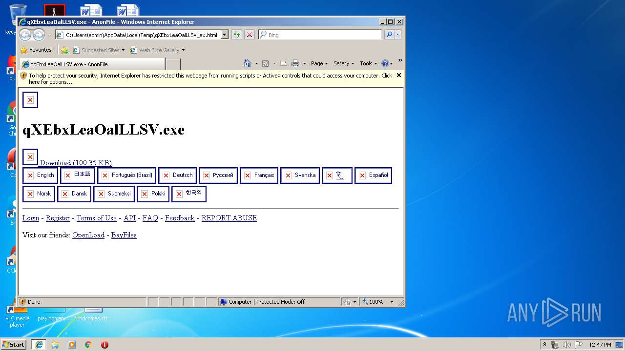Click the Download (100.35 KB) link
The image size is (625, 351).
click(x=76, y=163)
